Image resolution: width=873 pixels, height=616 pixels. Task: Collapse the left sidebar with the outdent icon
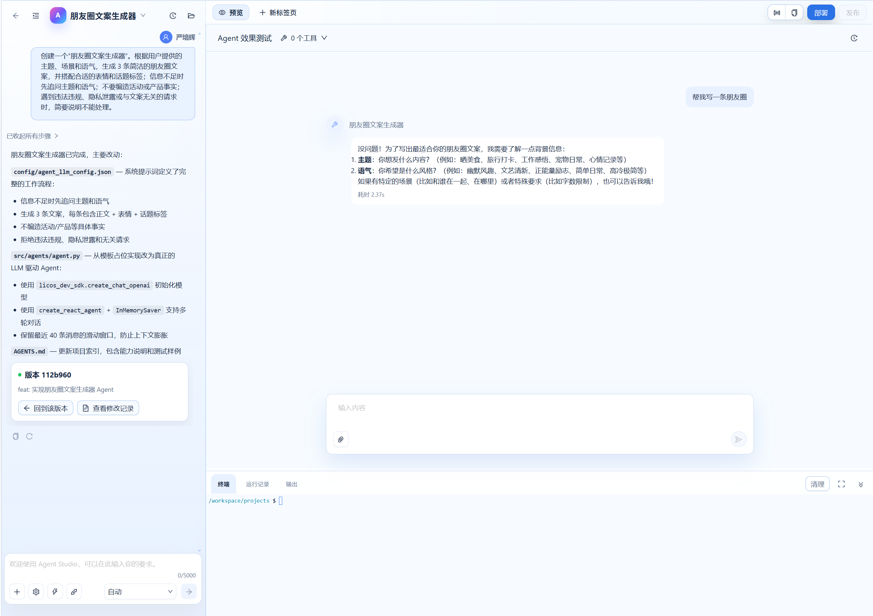[x=36, y=16]
